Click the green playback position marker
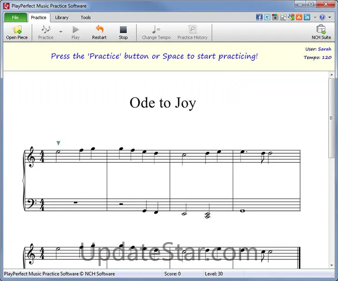Image resolution: width=338 pixels, height=281 pixels. (x=58, y=143)
